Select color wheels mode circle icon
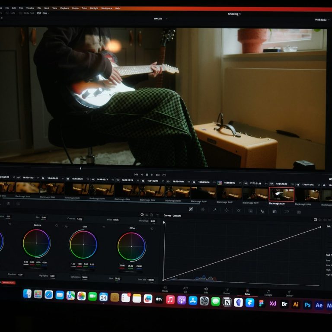The height and width of the screenshot is (332, 332). pos(142,214)
